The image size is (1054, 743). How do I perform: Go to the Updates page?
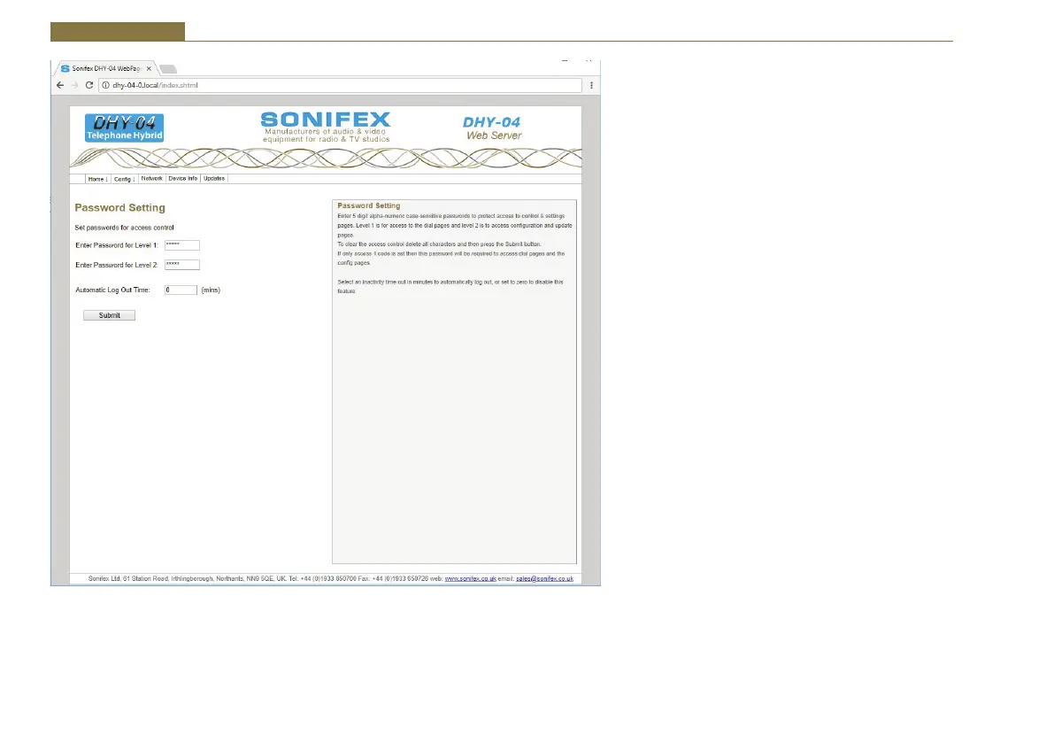213,179
